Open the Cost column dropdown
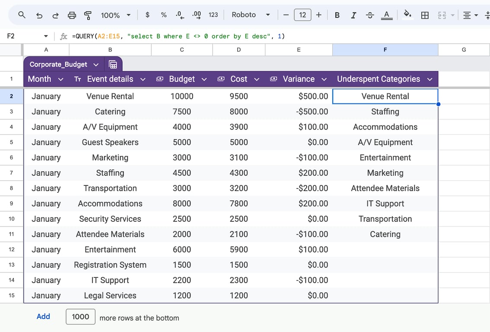The width and height of the screenshot is (490, 332). coord(257,80)
